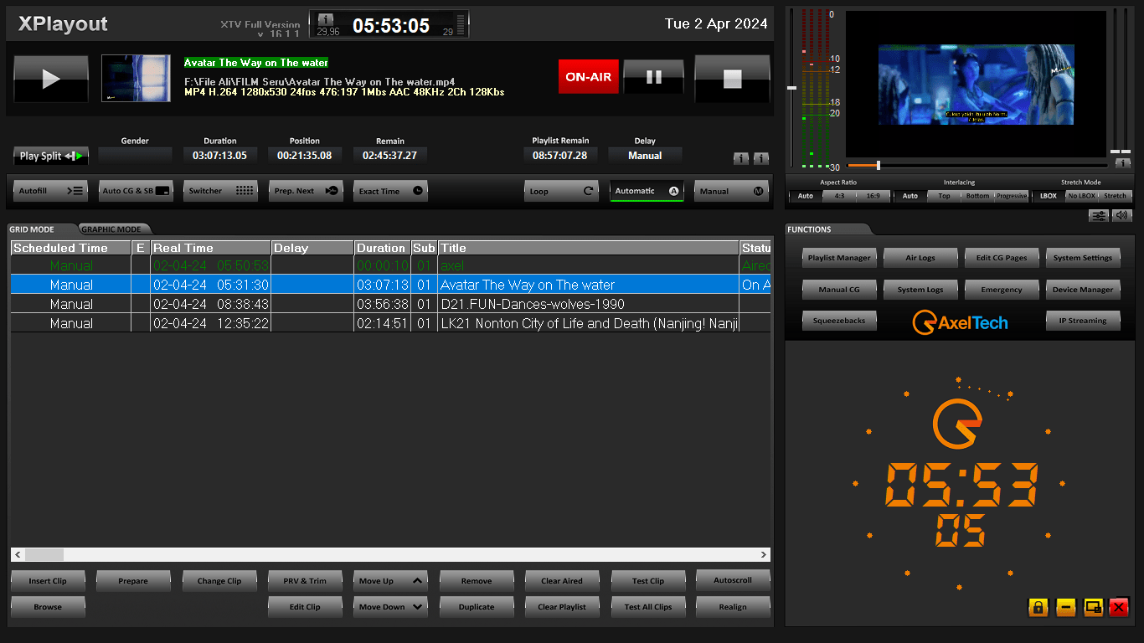Click the Realign button
1144x643 pixels.
click(x=733, y=607)
